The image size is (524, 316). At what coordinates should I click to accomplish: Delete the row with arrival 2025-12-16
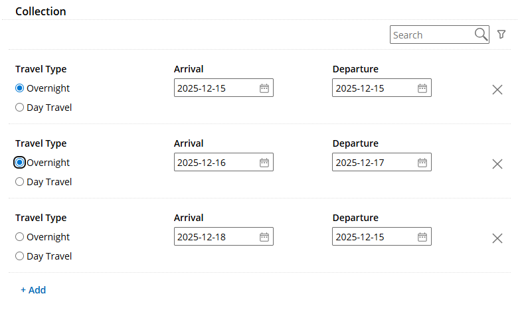(497, 164)
